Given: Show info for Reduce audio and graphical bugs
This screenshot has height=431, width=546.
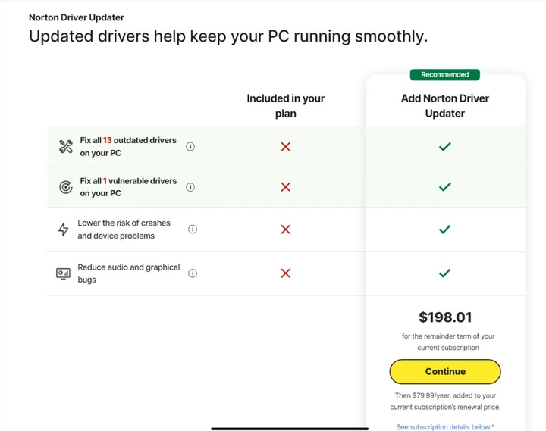Looking at the screenshot, I should (193, 273).
